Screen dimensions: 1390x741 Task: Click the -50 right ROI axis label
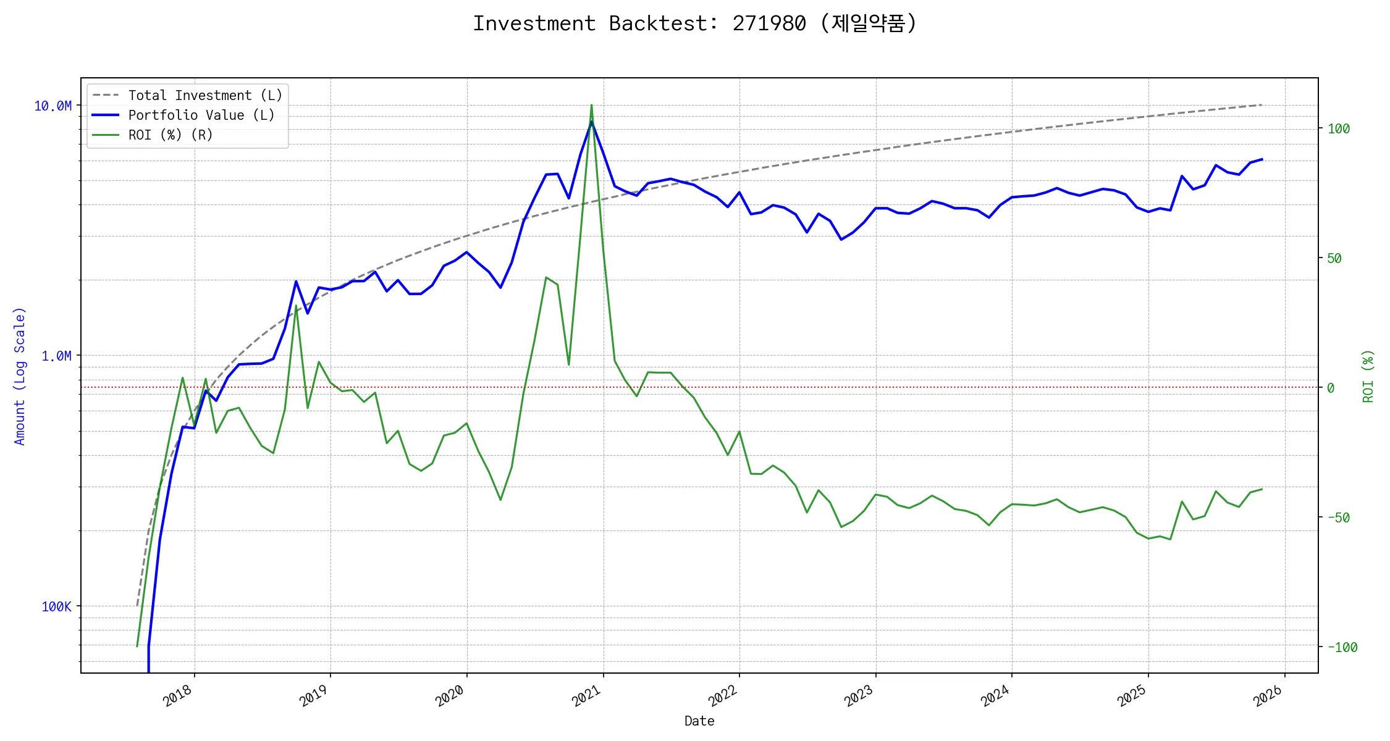pos(1338,518)
